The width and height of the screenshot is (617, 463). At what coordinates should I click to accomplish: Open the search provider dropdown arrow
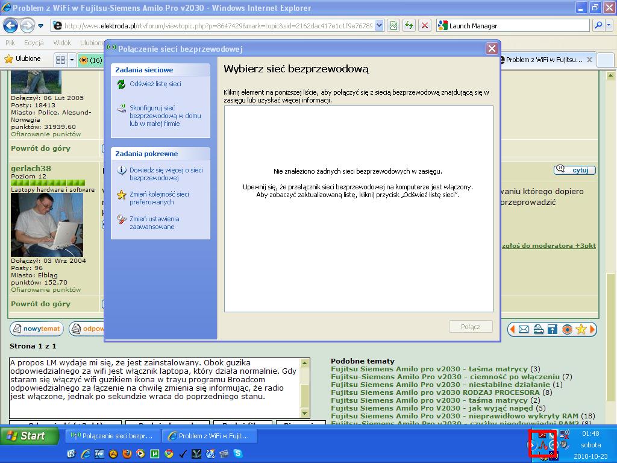(x=609, y=25)
